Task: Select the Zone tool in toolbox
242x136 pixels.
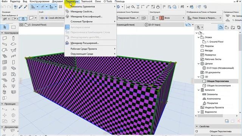Action: [5, 74]
